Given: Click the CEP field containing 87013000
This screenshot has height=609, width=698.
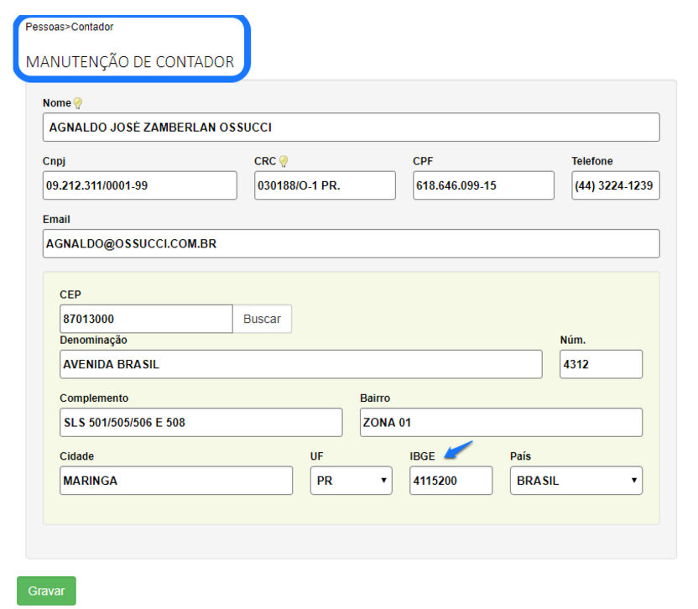Looking at the screenshot, I should click(x=146, y=319).
